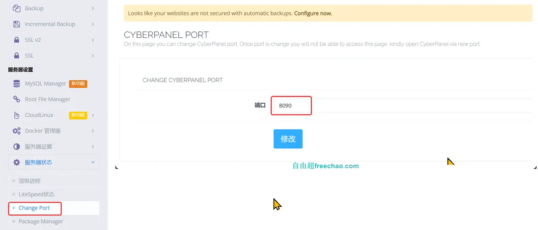Screen dimensions: 538x230
Task: Click the 服务器设置 half-circle icon
Action: [16, 146]
